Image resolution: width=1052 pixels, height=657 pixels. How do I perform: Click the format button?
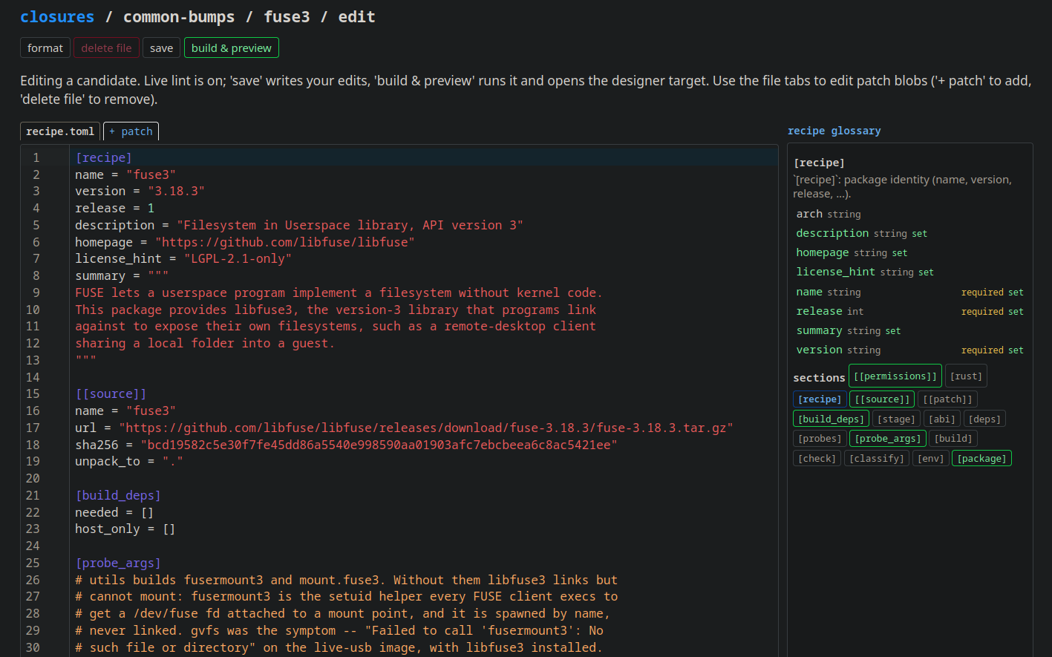pyautogui.click(x=45, y=48)
